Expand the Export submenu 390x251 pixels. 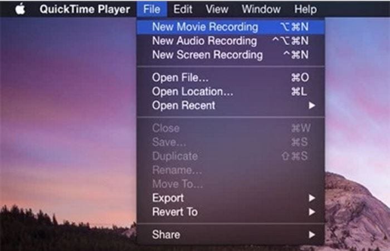click(231, 198)
